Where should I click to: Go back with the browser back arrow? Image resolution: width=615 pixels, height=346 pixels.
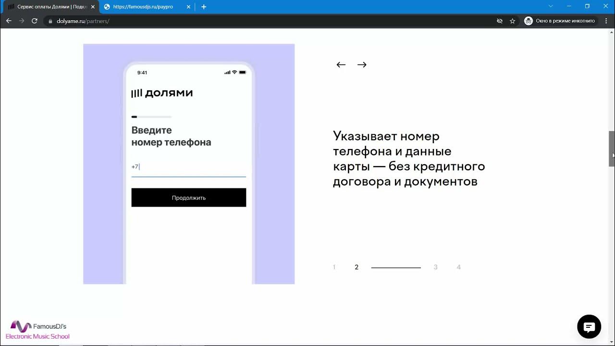(9, 21)
